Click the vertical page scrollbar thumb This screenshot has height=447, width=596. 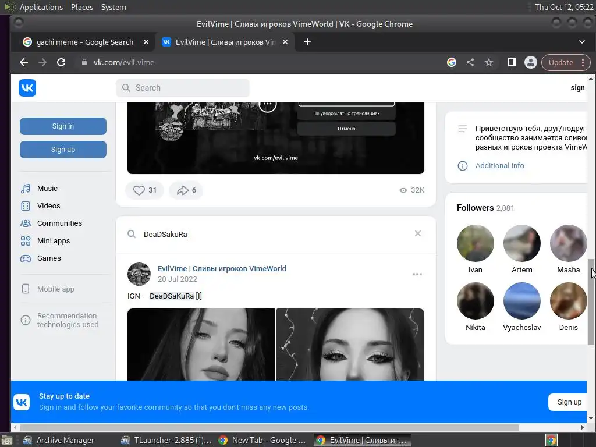pos(591,302)
